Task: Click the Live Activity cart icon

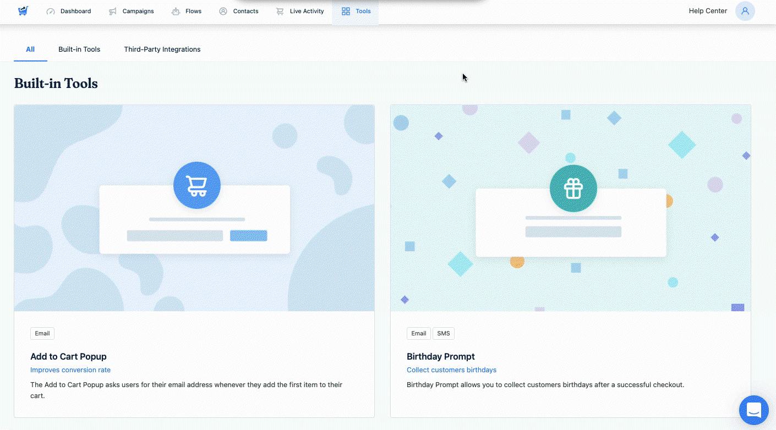Action: [280, 11]
